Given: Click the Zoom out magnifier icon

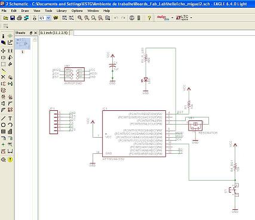Looking at the screenshot, I should coord(94,18).
